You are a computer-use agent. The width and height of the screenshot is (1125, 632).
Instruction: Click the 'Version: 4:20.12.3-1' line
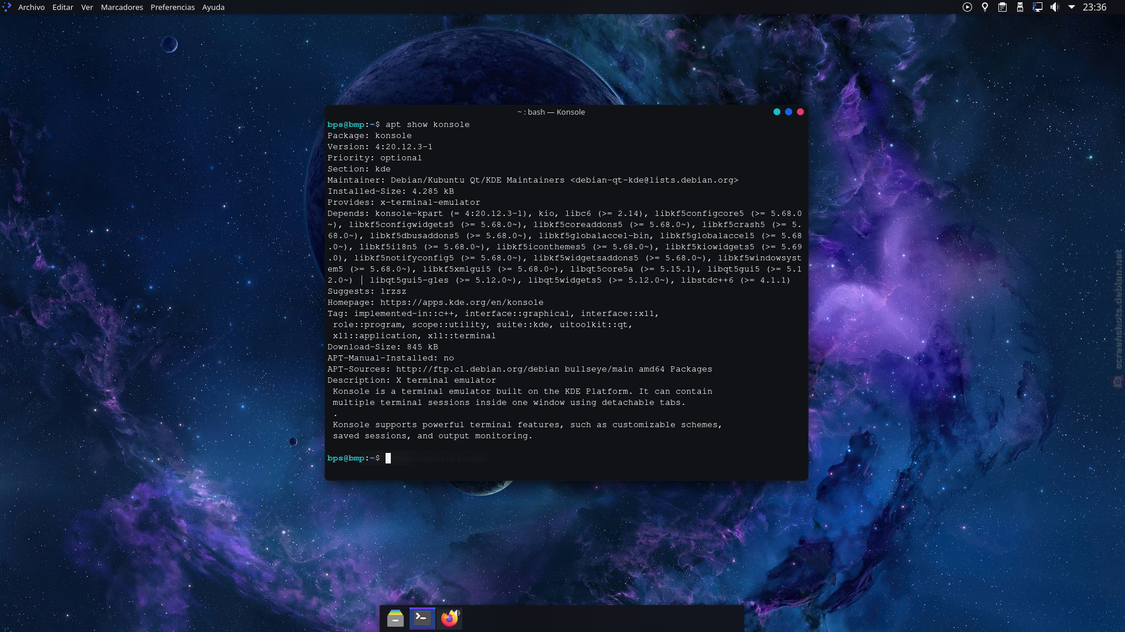point(380,147)
